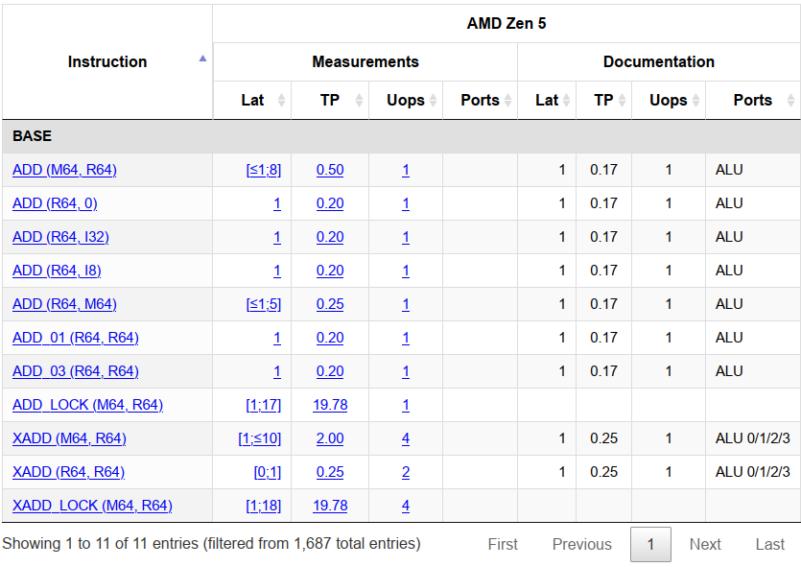
Task: Click uops 4 for XADD_LOCK row
Action: (x=406, y=506)
